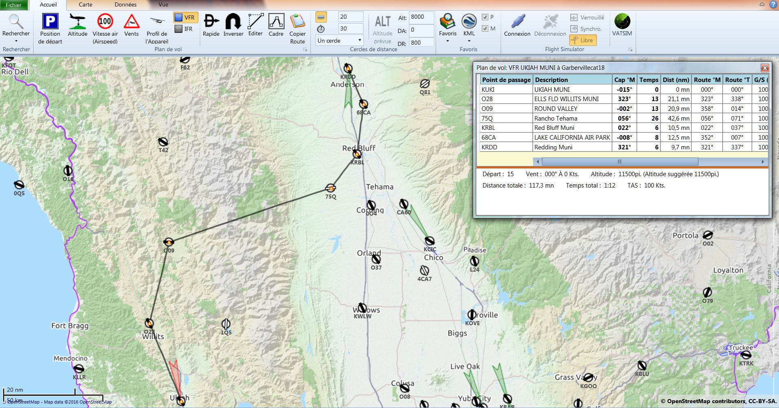This screenshot has width=779, height=408.
Task: Select the LAKE CALIFORNIA AIR PARK row
Action: point(624,137)
